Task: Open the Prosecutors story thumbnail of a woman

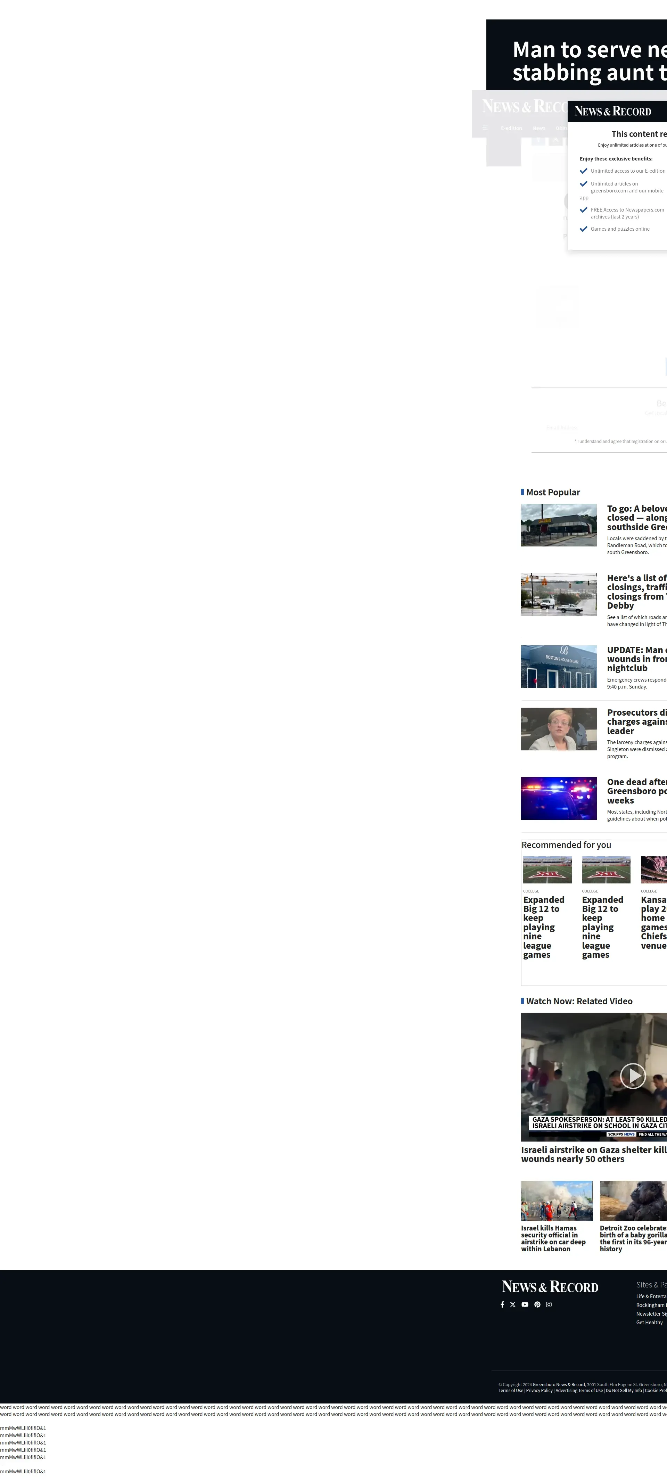Action: coord(559,729)
